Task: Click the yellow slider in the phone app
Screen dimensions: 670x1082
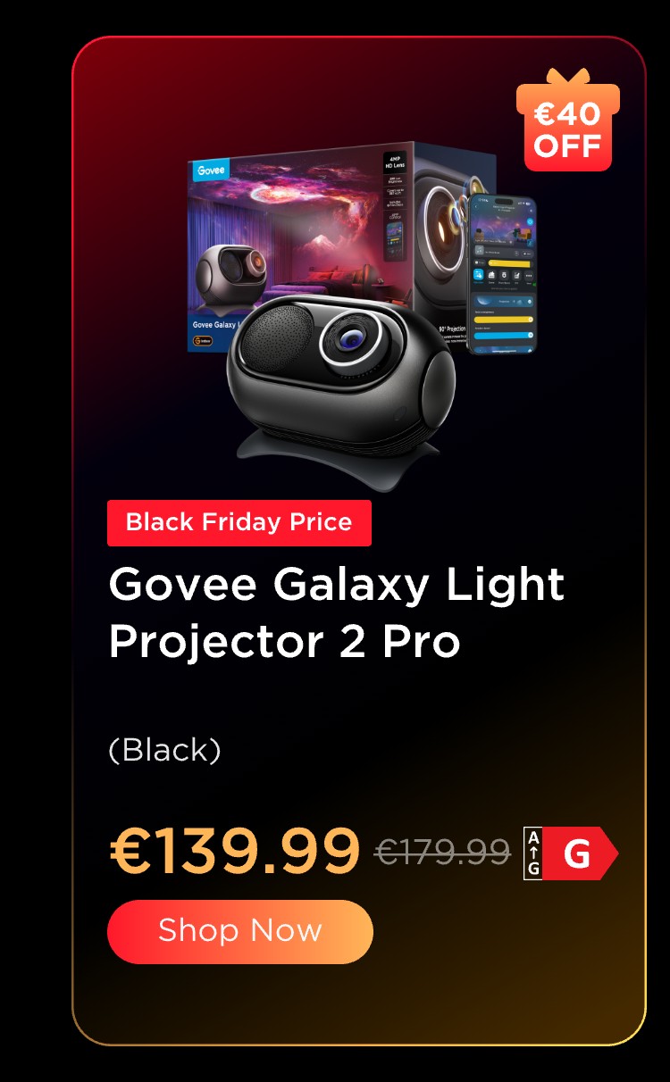Action: 503,318
